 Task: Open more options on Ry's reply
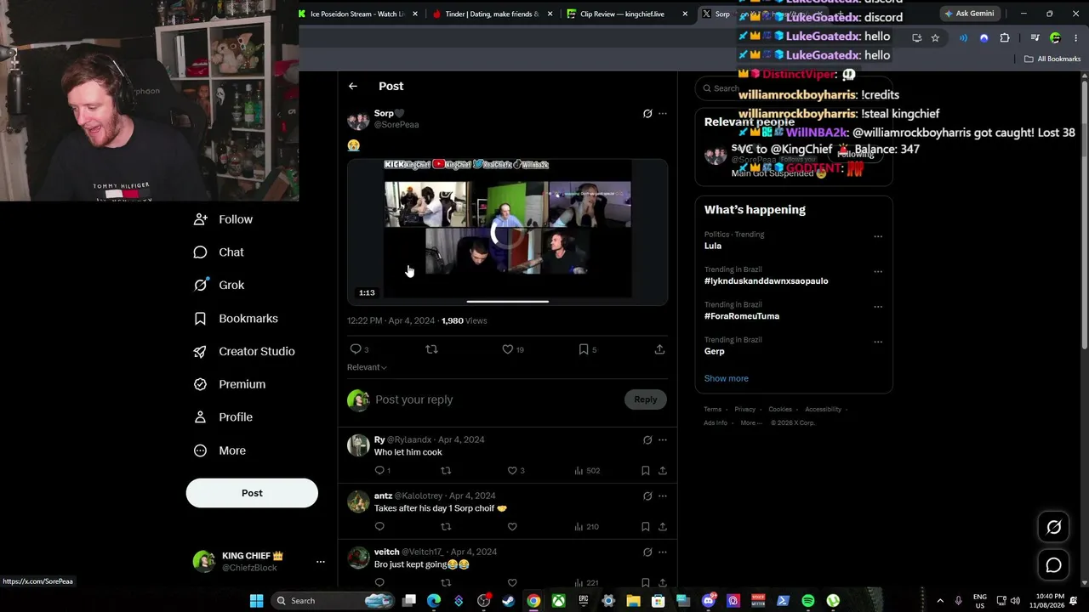click(663, 439)
